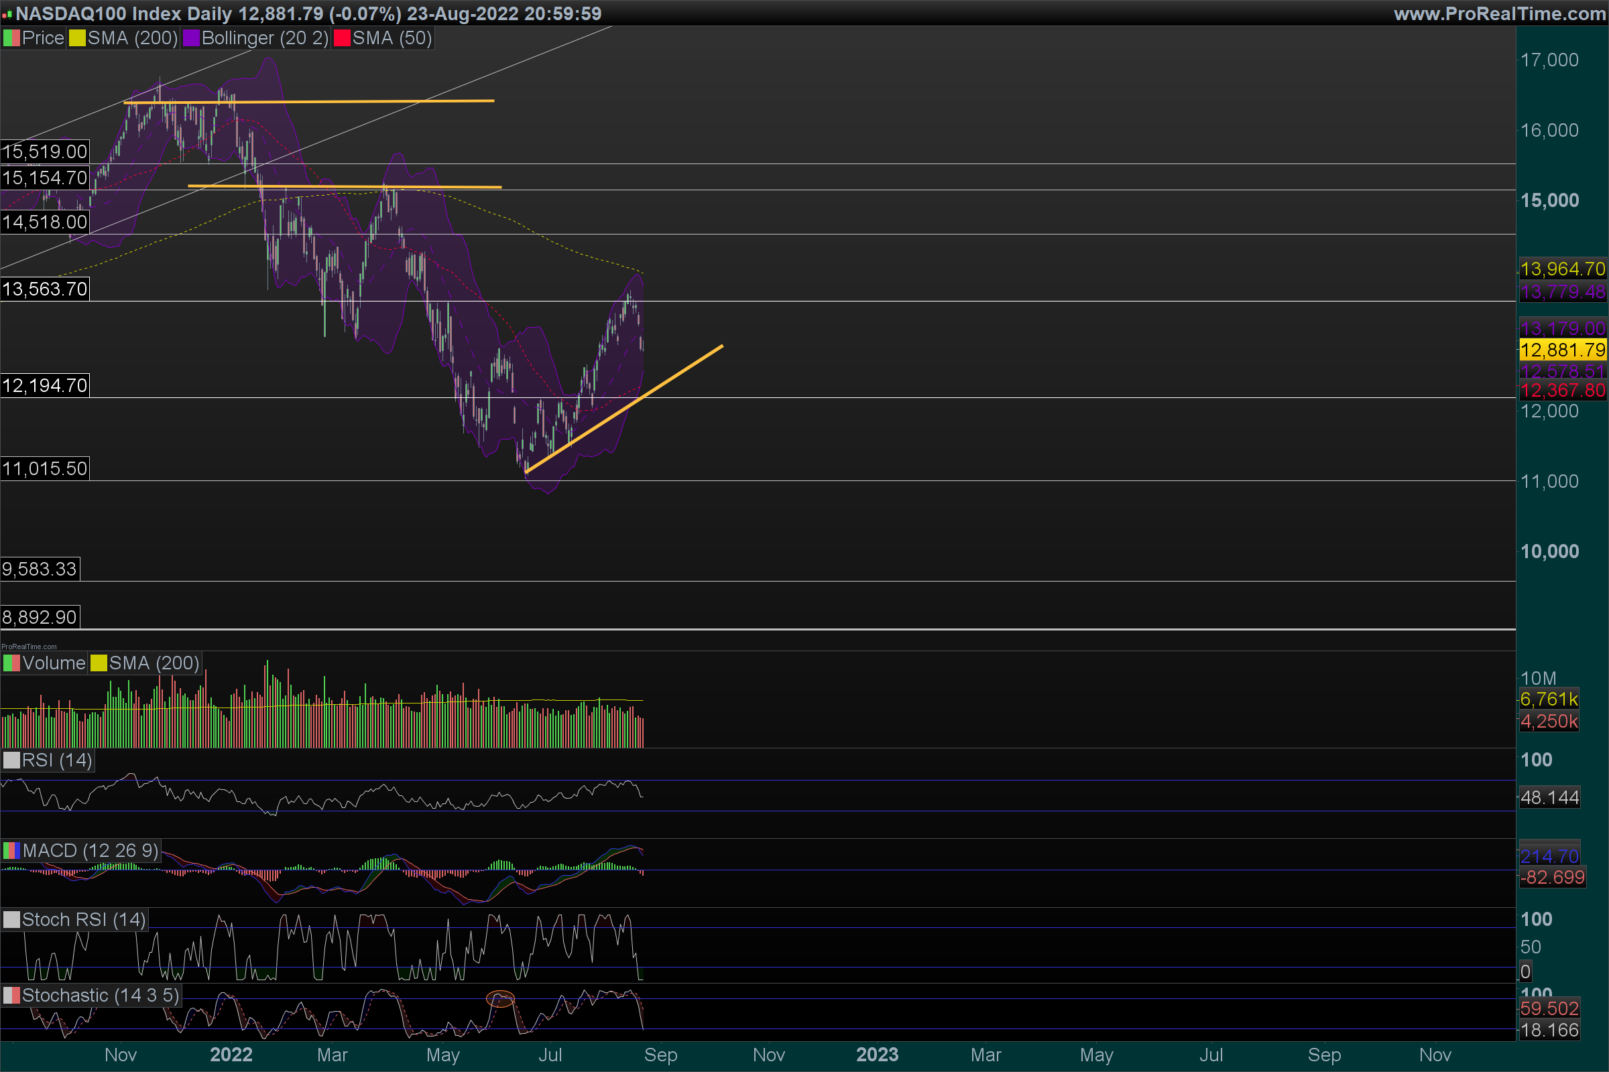
Task: Click the grey RSI (14) legend icon
Action: coord(11,760)
